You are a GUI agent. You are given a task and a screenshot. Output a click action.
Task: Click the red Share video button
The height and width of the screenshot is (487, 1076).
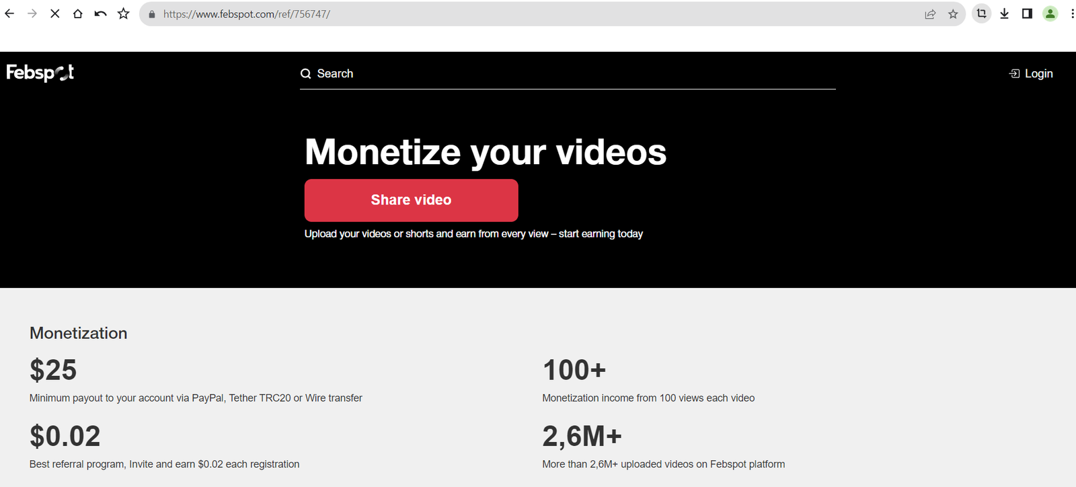[x=412, y=200]
